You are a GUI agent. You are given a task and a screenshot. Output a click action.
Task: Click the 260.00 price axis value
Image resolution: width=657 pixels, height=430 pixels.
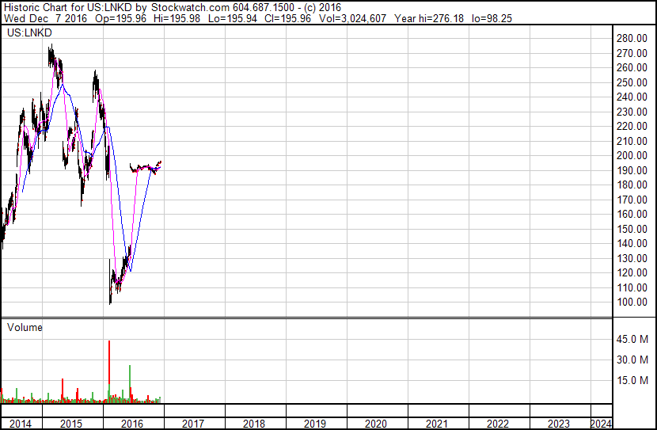pyautogui.click(x=632, y=67)
